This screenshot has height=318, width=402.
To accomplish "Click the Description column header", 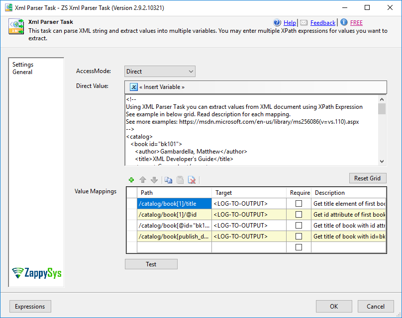I will coord(349,193).
